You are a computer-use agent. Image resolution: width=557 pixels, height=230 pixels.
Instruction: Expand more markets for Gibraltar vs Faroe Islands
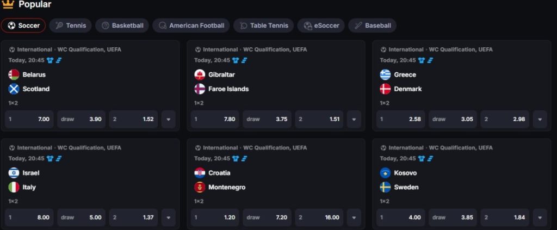pyautogui.click(x=354, y=119)
